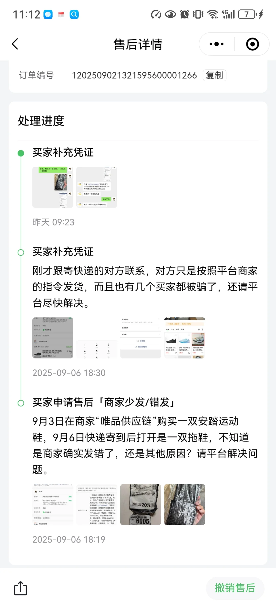The image size is (276, 609).
Task: Open the order details screenshot with 已完成
Action: click(x=53, y=338)
